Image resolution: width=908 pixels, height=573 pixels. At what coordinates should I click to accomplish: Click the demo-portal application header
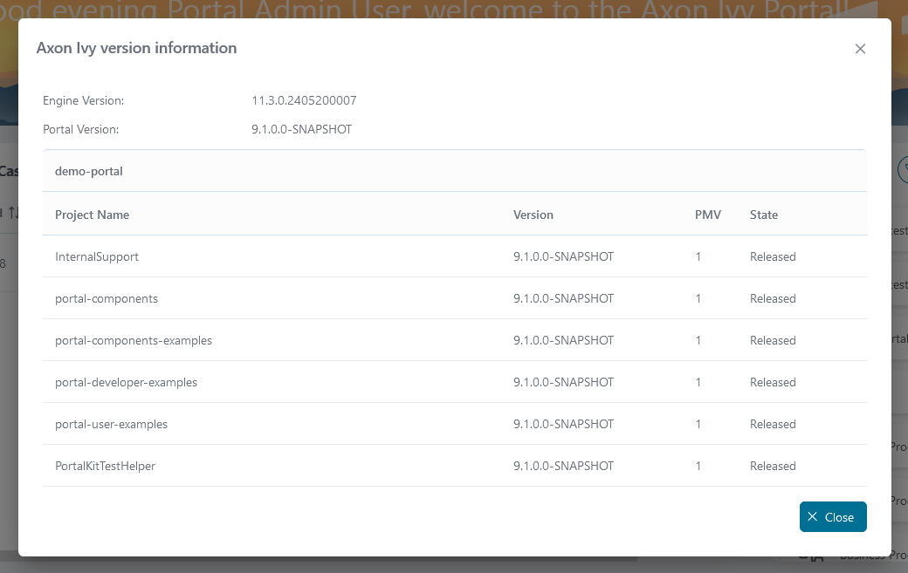tap(455, 171)
